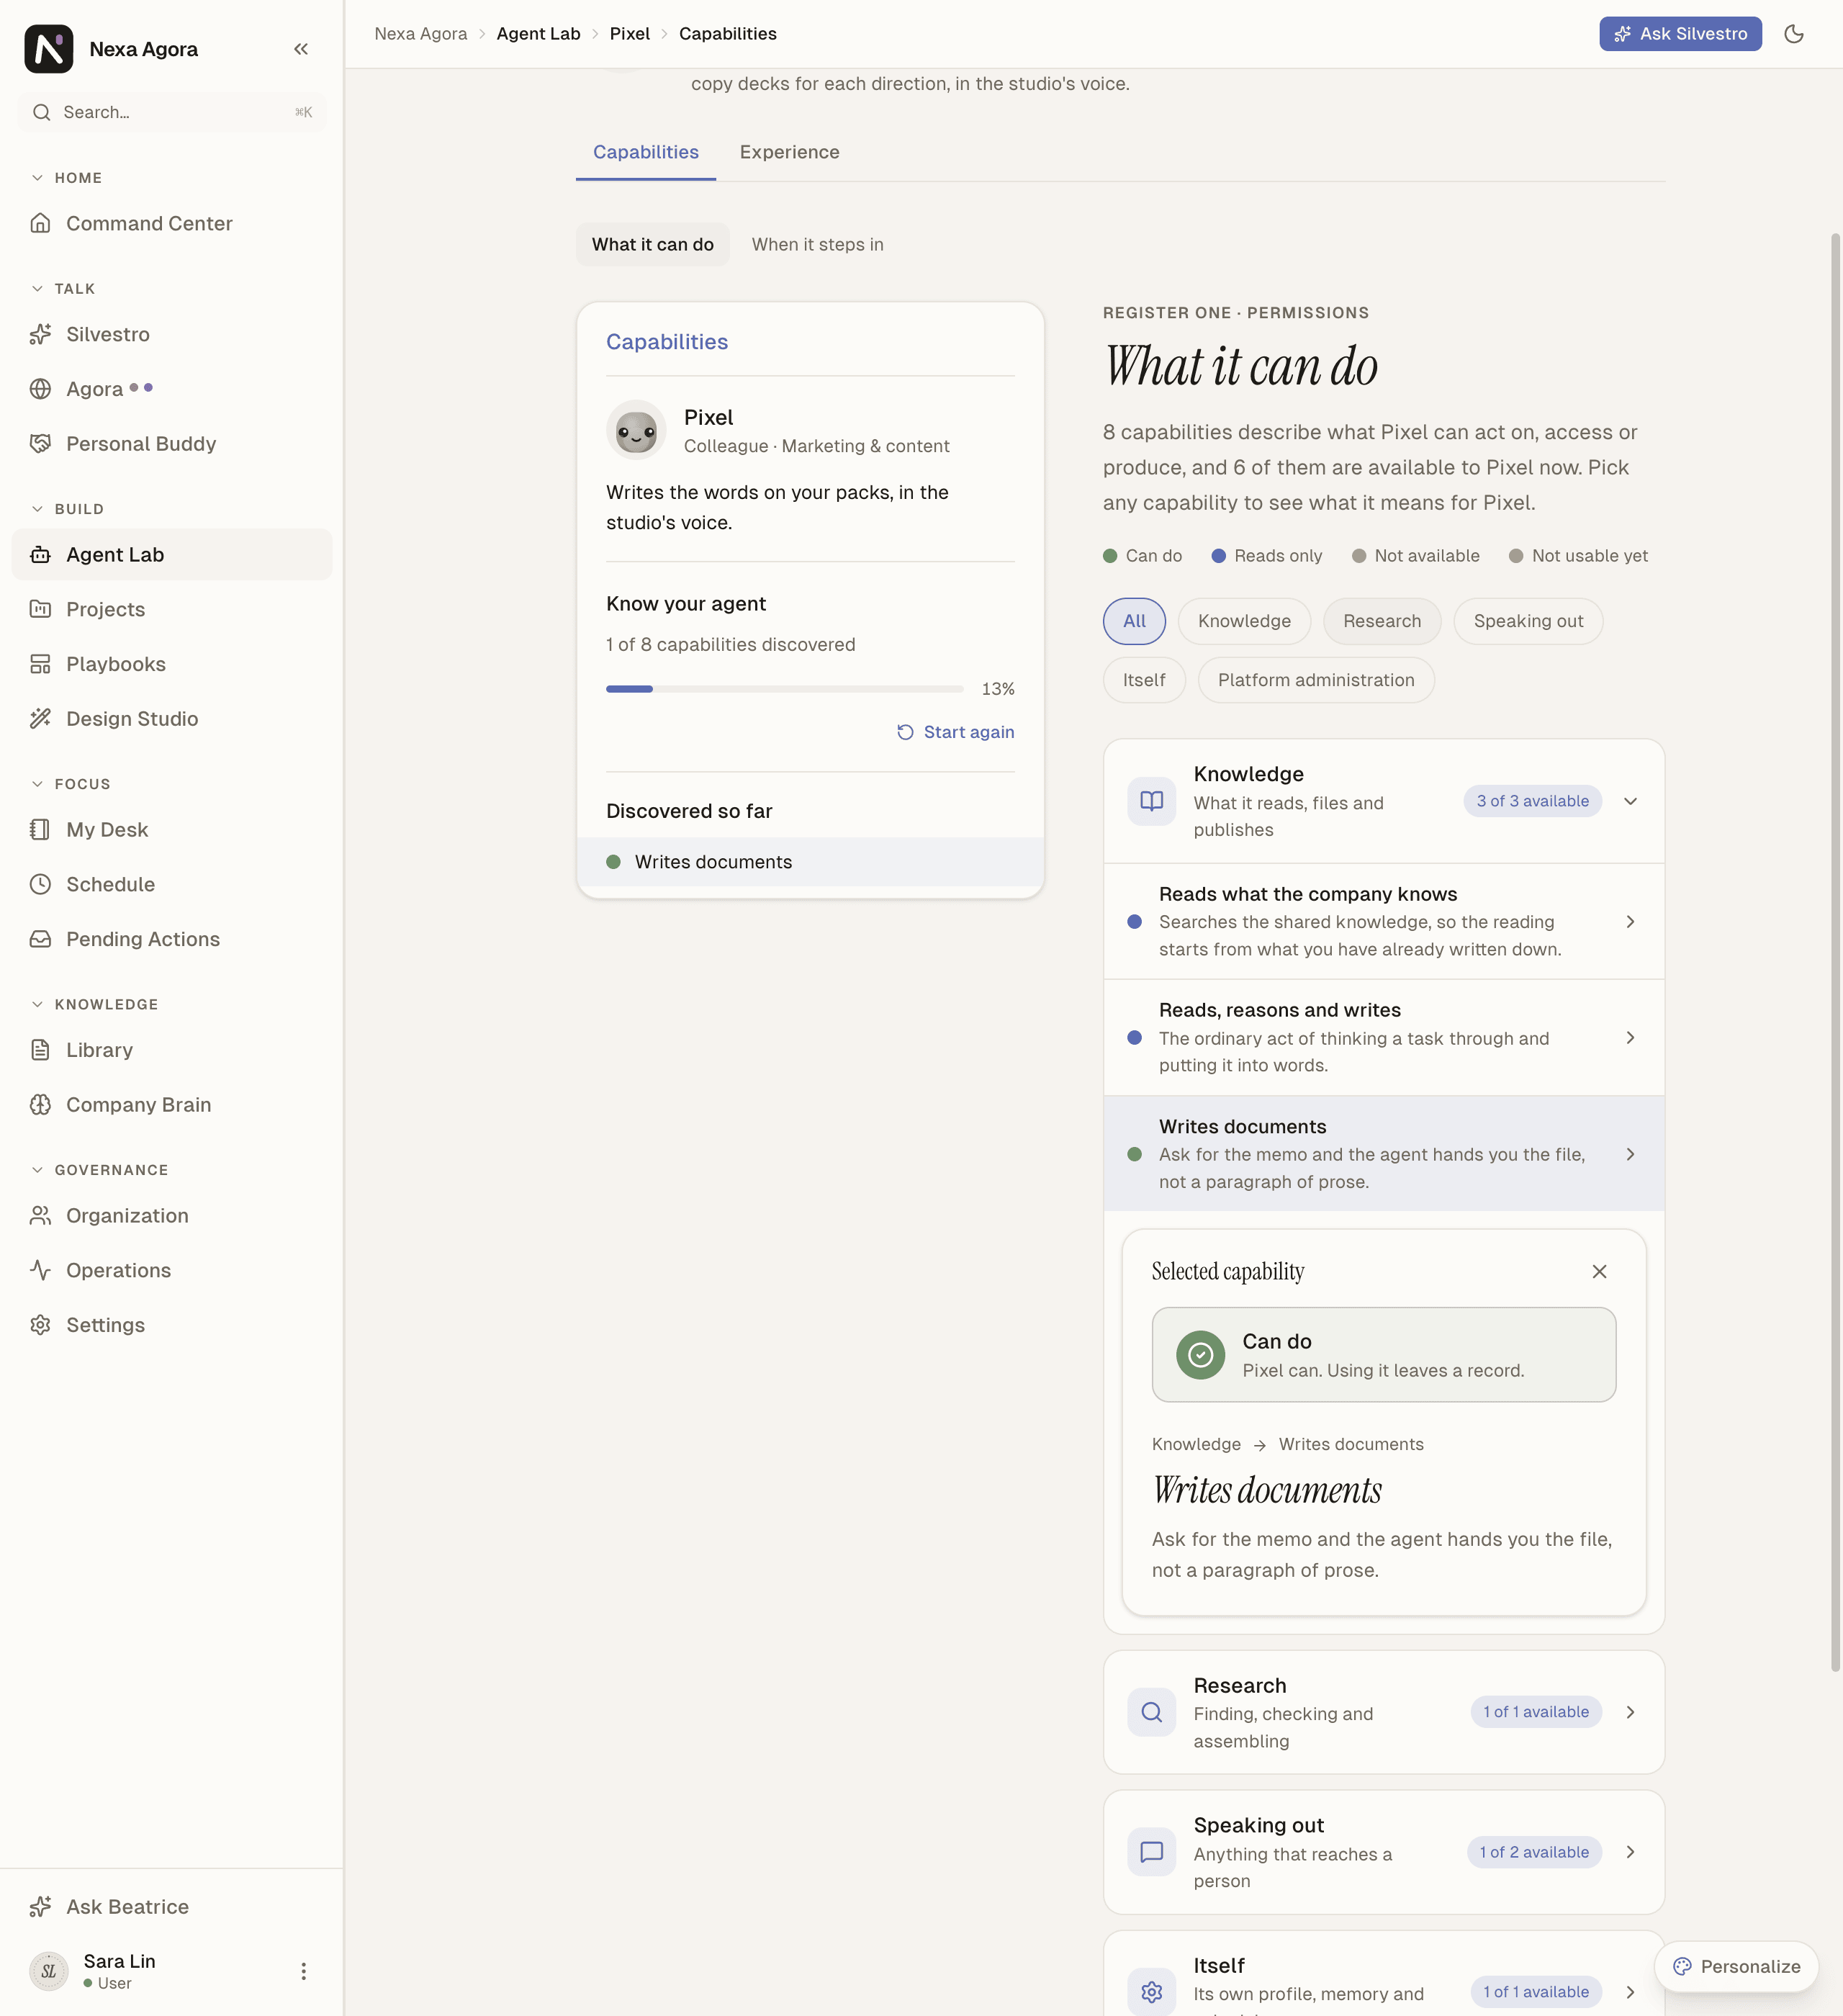Collapse the GOVERNANCE sidebar section
The width and height of the screenshot is (1843, 2016).
pos(99,1170)
